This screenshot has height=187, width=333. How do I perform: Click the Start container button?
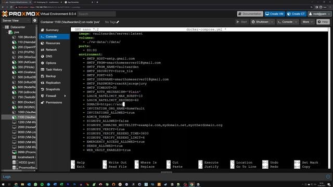tap(241, 22)
